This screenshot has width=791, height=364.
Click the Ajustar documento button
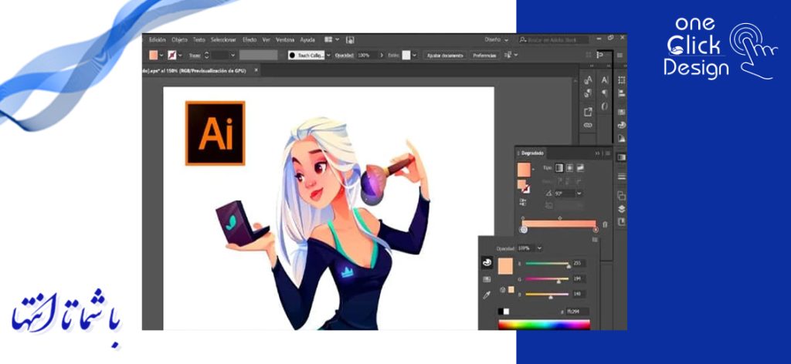(445, 56)
